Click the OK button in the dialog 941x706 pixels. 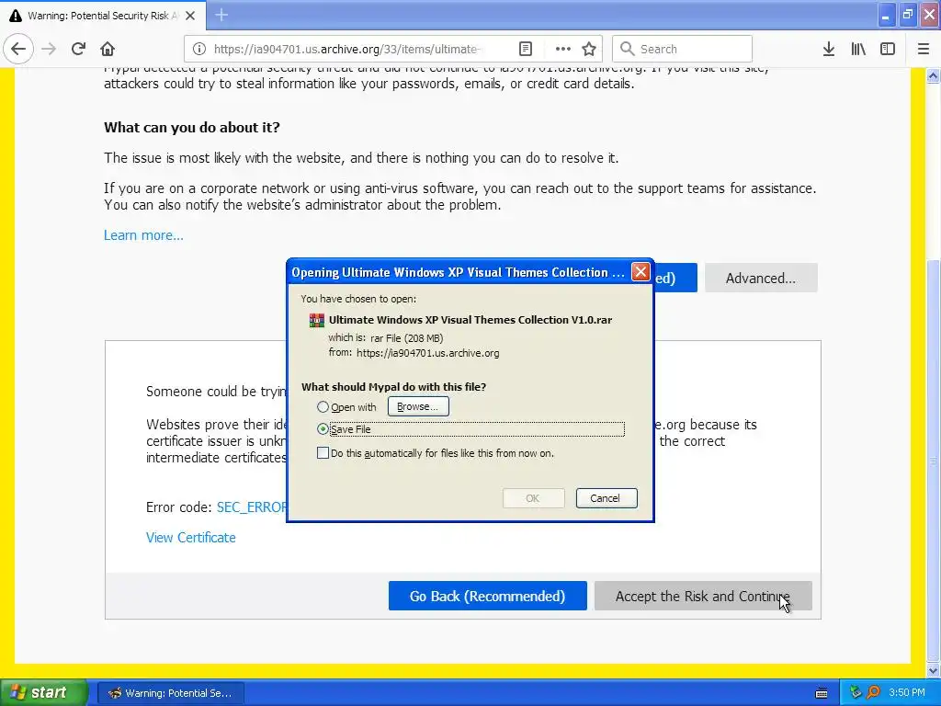533,498
